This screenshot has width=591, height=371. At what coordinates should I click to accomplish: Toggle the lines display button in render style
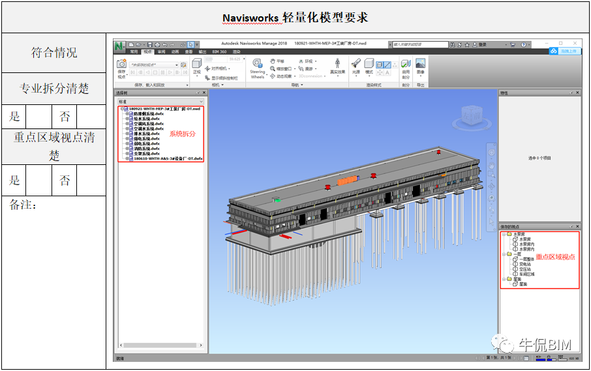pos(387,65)
